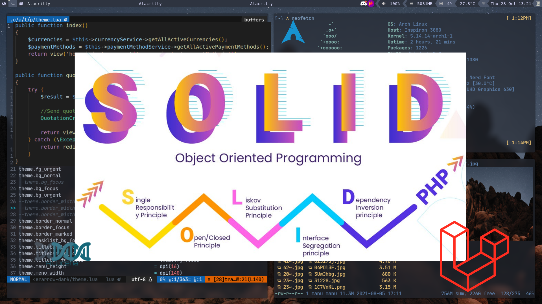This screenshot has width=542, height=304.
Task: Click the CPU usage icon
Action: (441, 4)
